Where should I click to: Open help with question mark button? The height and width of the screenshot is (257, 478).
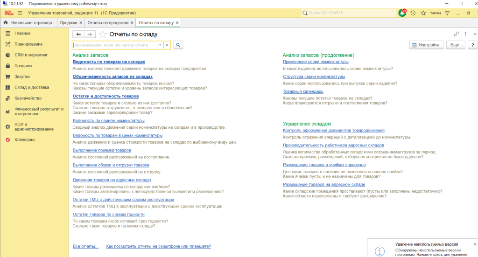472,45
